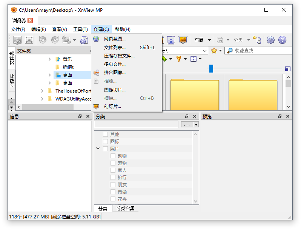The height and width of the screenshot is (229, 301).
Task: Check the 其他 category checkbox
Action: 105,134
